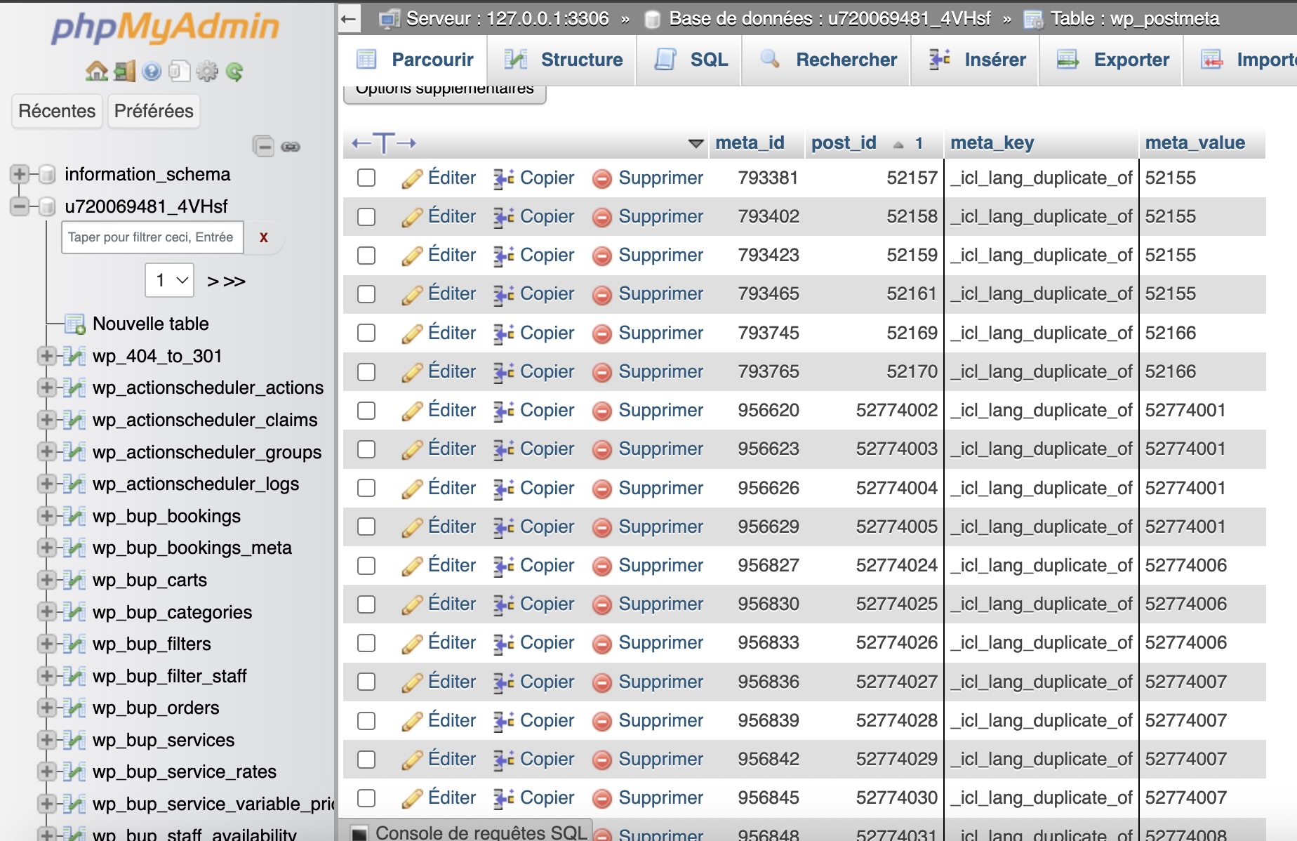Click the table filter input field
1297x841 pixels.
click(152, 237)
